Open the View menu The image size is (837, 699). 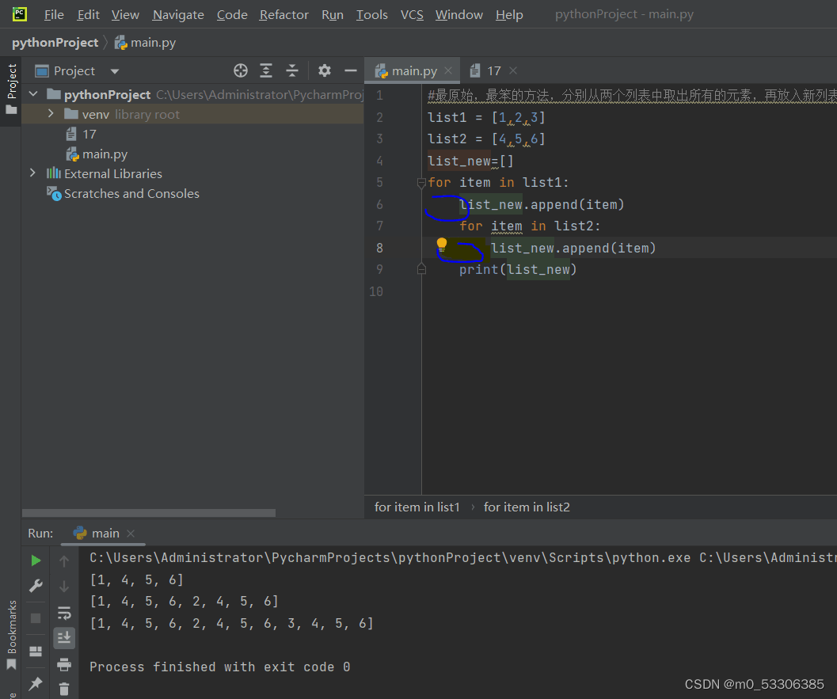click(x=125, y=14)
